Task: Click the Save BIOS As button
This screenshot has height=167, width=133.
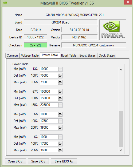Action: pyautogui.click(x=64, y=161)
